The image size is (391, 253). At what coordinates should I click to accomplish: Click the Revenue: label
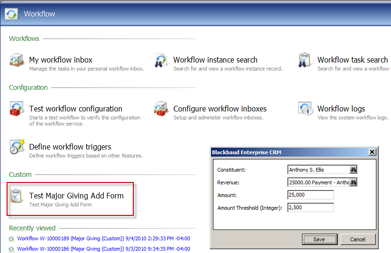point(228,182)
